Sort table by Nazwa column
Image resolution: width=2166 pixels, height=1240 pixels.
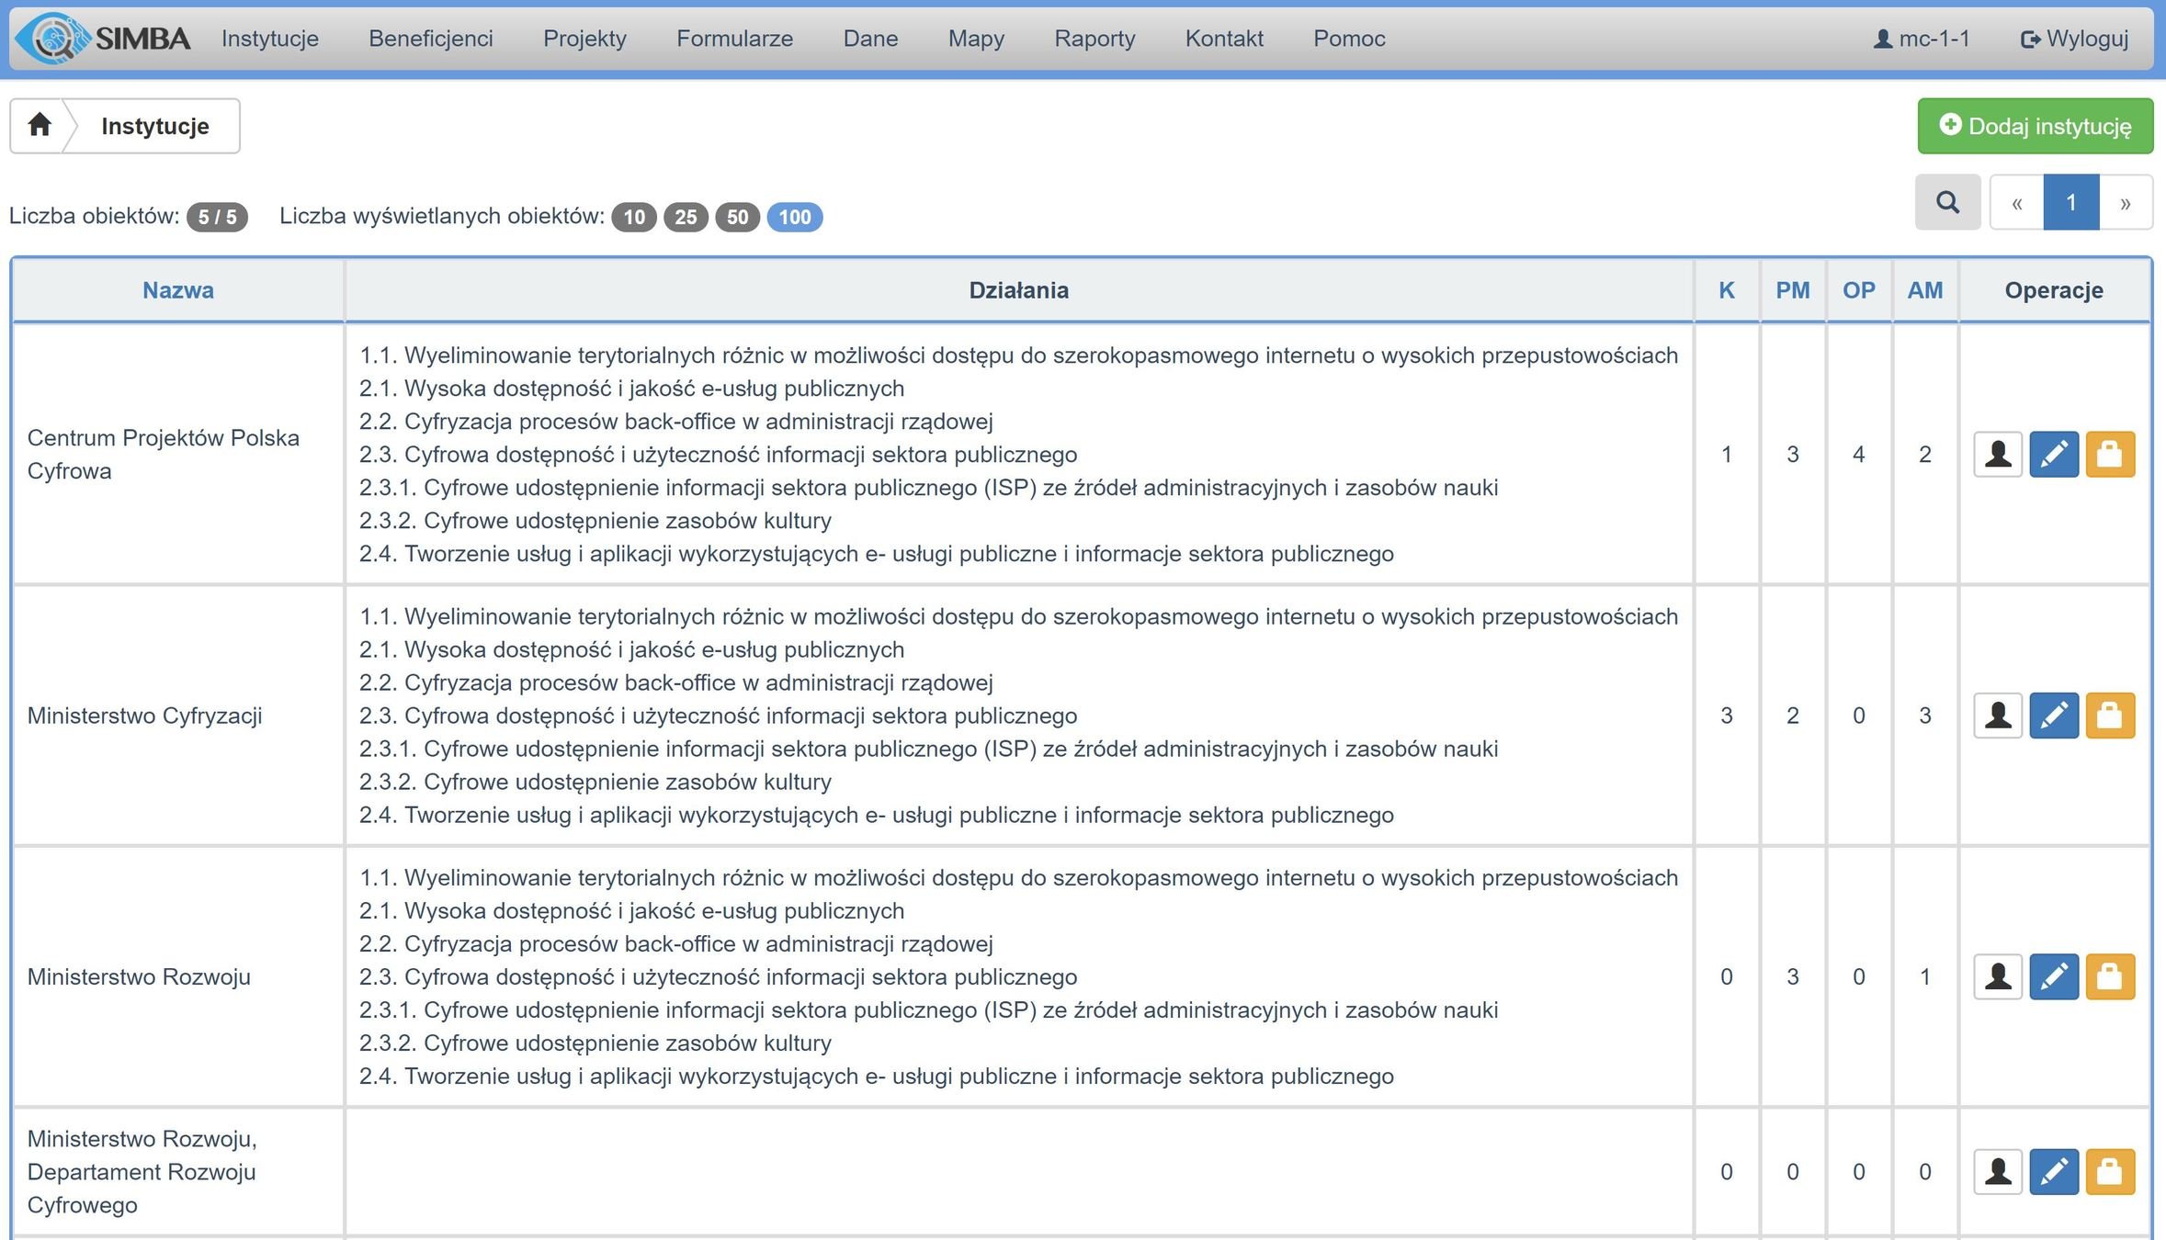point(178,290)
